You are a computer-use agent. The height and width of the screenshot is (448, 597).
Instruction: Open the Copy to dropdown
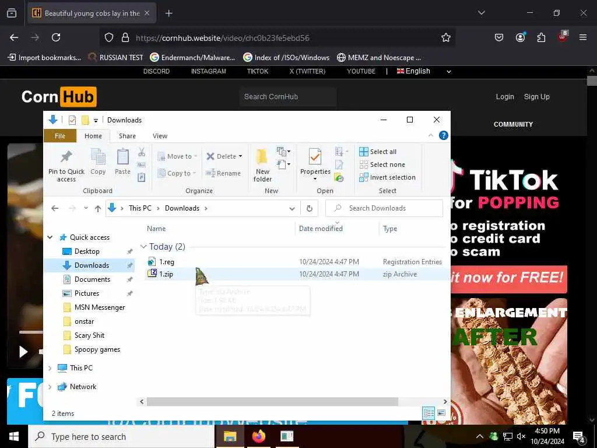click(x=177, y=173)
